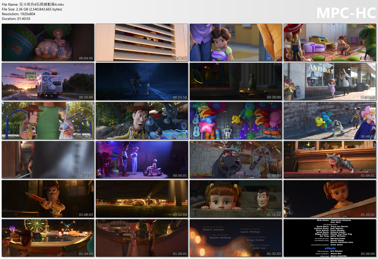The width and height of the screenshot is (378, 259).
Task: Open the thumbnail stamped 00:08:00
Action: click(142, 43)
